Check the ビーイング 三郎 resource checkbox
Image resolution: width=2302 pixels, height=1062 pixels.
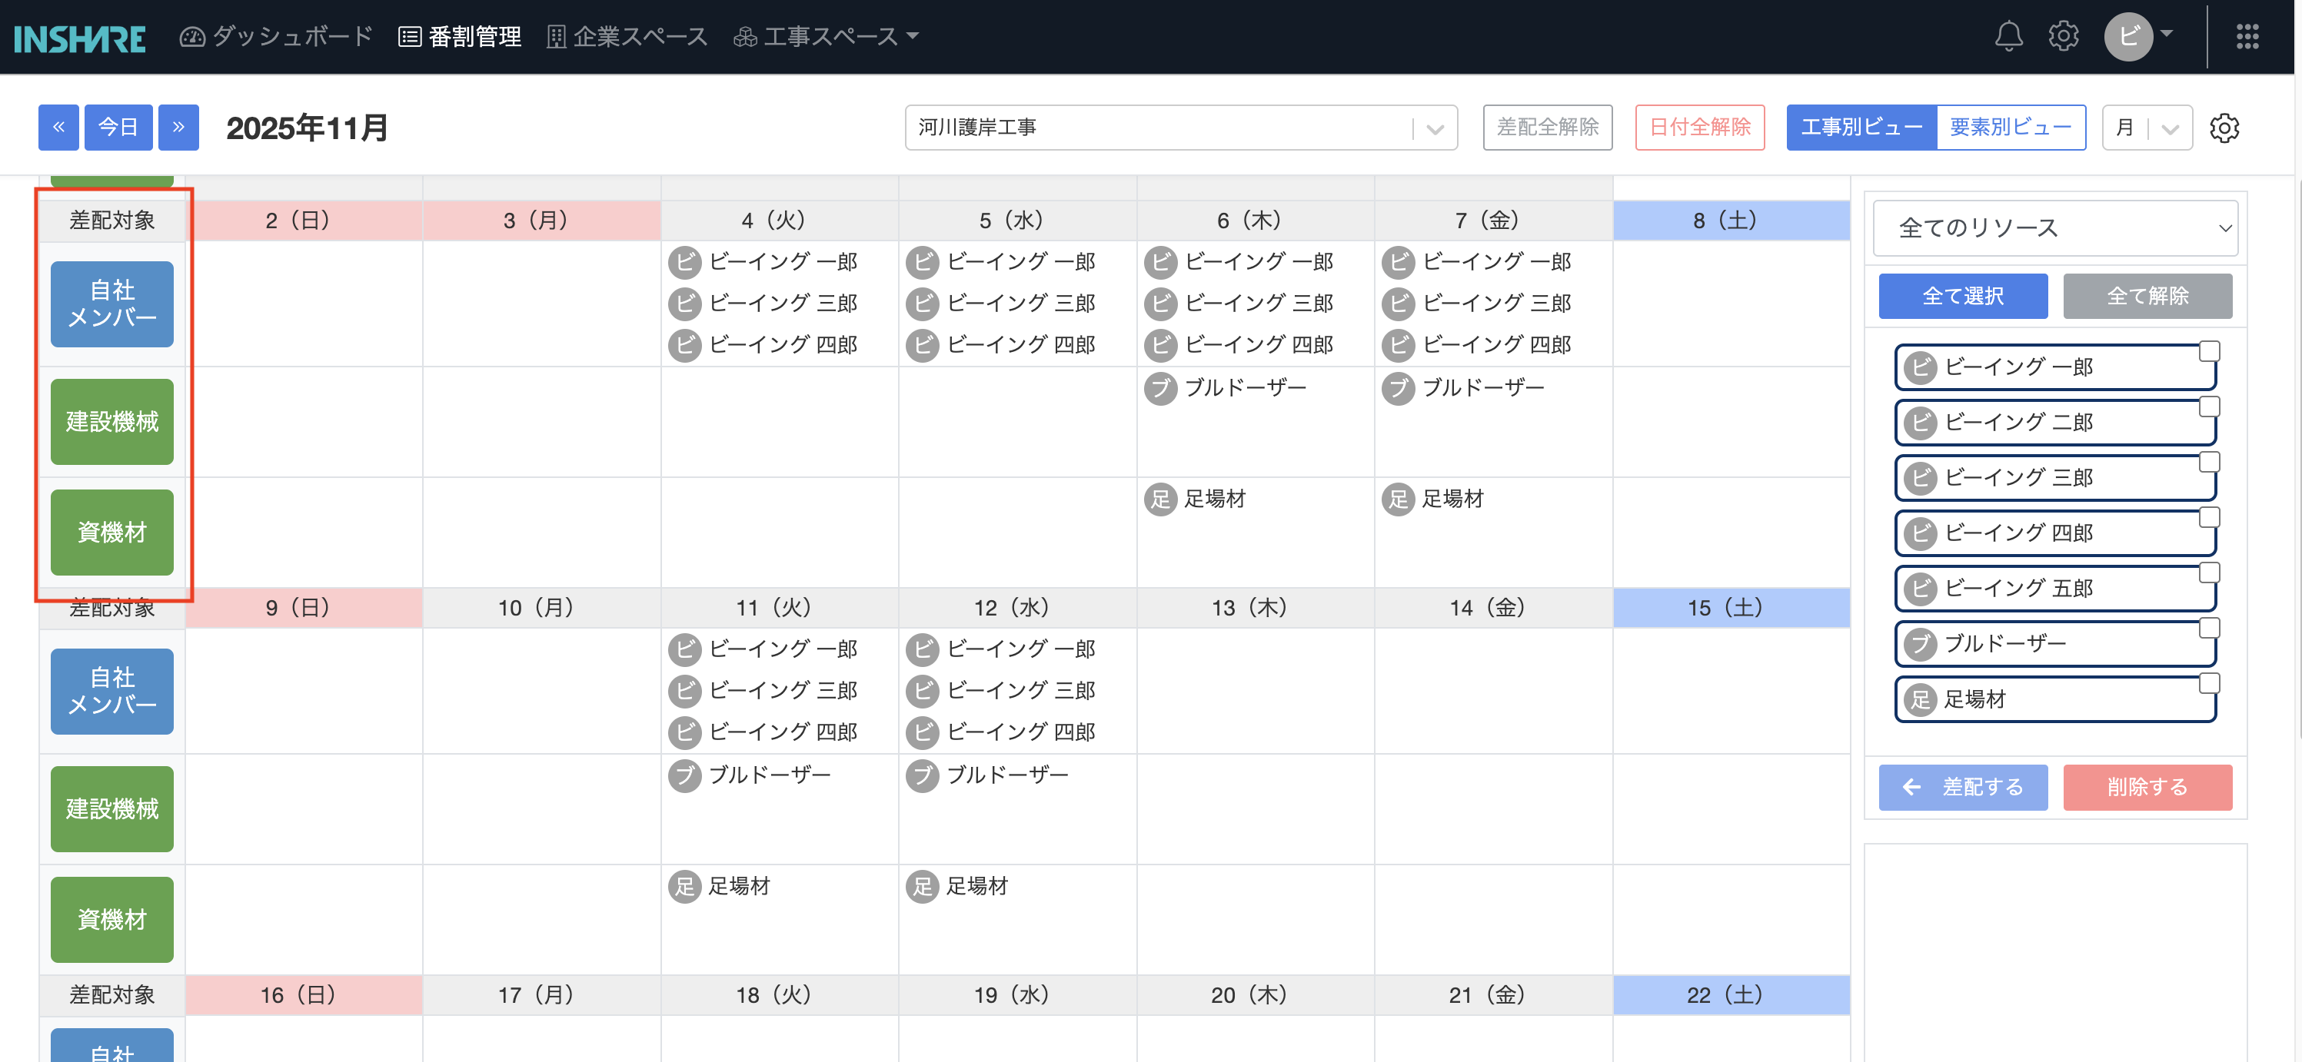(2209, 462)
